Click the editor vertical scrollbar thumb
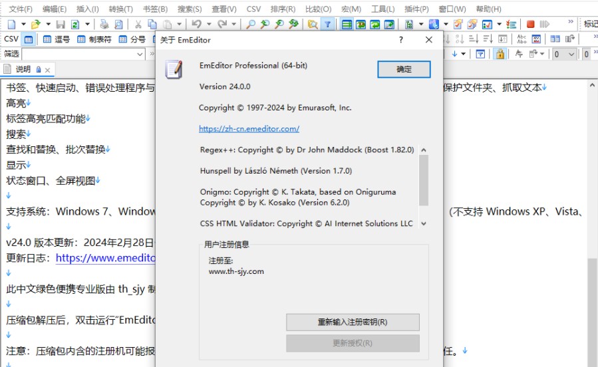The height and width of the screenshot is (367, 598). 592,312
